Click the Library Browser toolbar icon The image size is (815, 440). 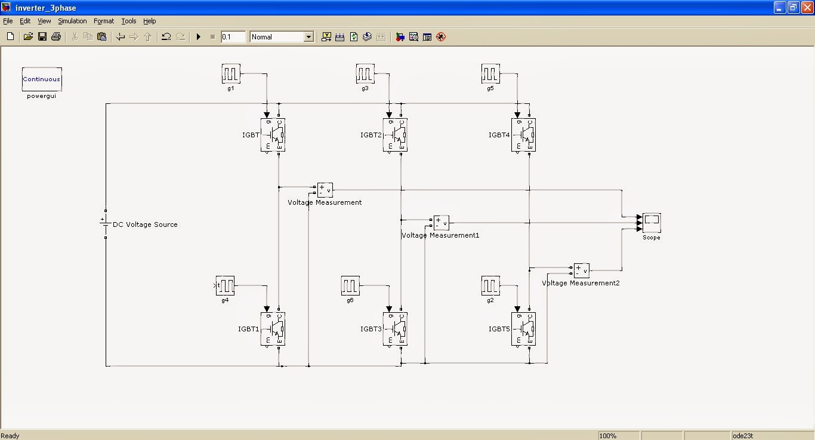(400, 37)
